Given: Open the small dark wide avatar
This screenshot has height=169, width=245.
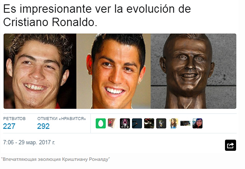Looking at the screenshot, I should [185, 123].
